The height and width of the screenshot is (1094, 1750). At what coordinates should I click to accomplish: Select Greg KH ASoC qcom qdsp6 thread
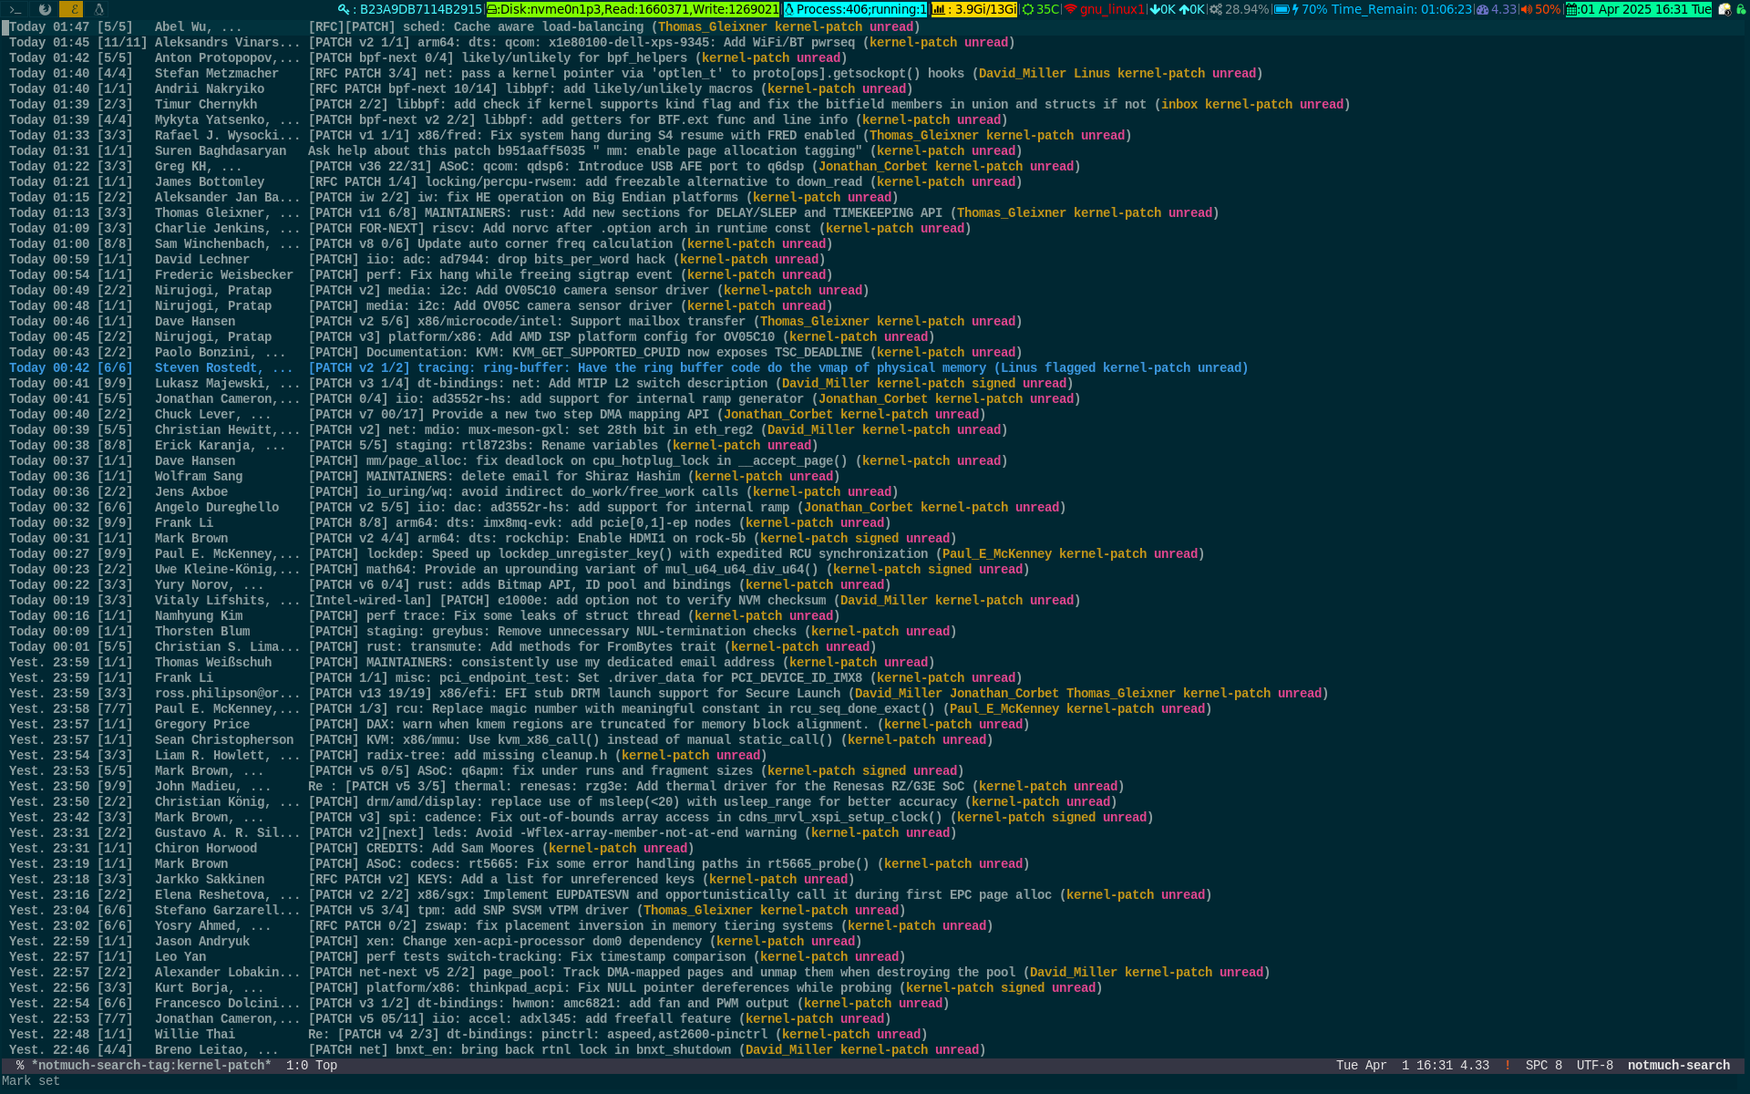[x=544, y=166]
